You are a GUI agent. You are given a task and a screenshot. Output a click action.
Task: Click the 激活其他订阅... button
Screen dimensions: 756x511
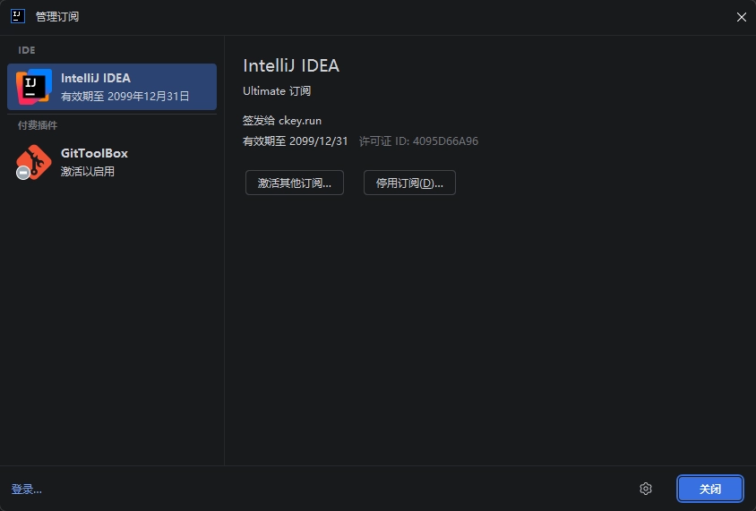295,183
